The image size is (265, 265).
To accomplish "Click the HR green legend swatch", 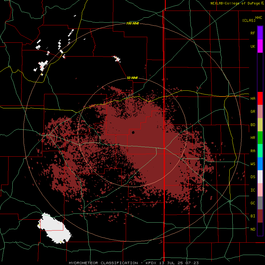I will [260, 138].
